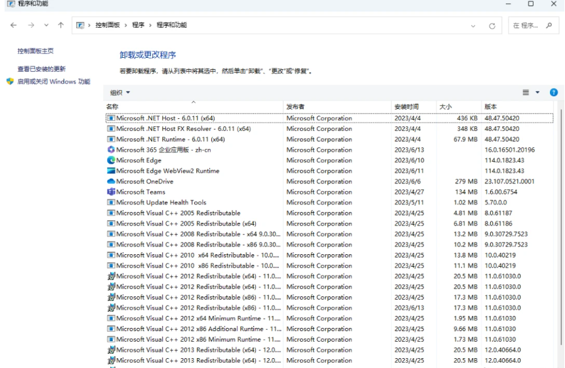The height and width of the screenshot is (368, 565).
Task: Sort by 发布者 column header
Action: pos(337,106)
